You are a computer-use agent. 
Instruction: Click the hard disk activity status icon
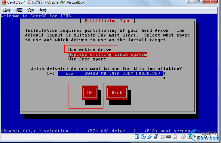137,136
